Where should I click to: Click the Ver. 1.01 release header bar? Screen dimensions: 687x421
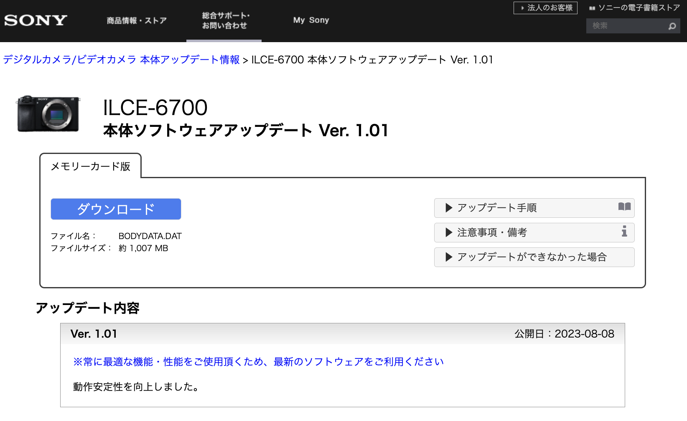click(x=342, y=334)
